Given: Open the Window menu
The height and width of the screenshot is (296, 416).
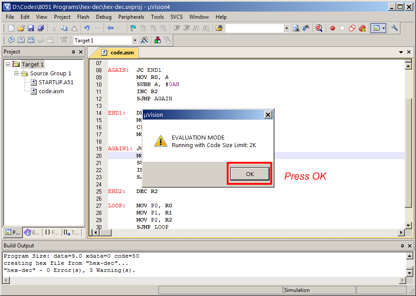Looking at the screenshot, I should (199, 17).
